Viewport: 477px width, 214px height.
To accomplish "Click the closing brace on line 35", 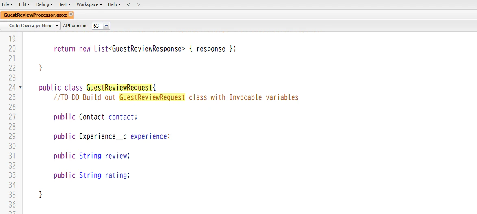I will point(41,195).
